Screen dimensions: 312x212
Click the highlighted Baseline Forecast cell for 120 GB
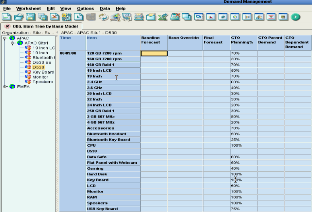click(154, 53)
